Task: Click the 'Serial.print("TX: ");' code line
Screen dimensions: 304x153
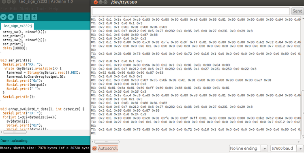Action: tap(22, 113)
